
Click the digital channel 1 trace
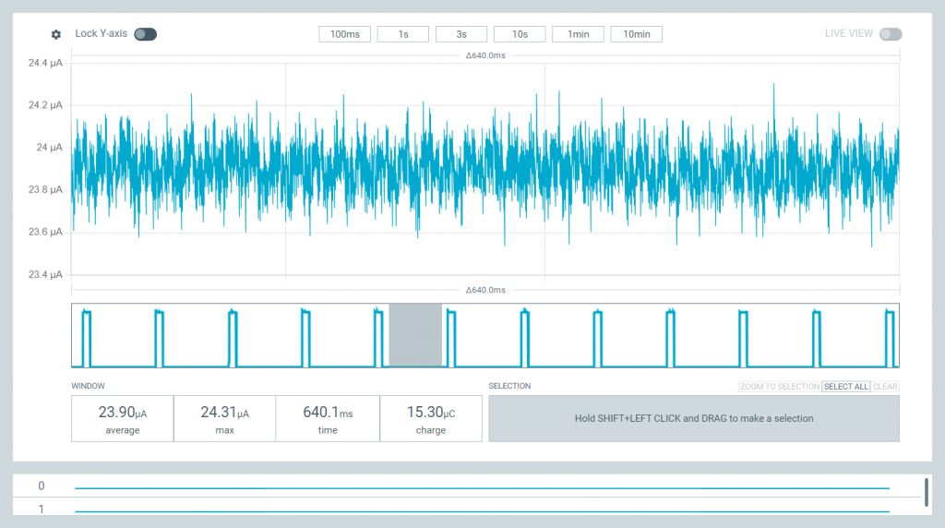click(x=482, y=511)
